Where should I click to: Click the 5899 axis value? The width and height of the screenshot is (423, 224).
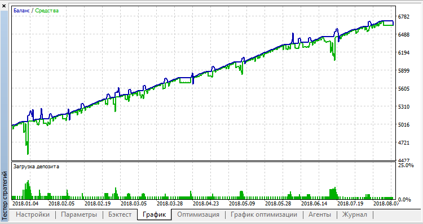(403, 71)
